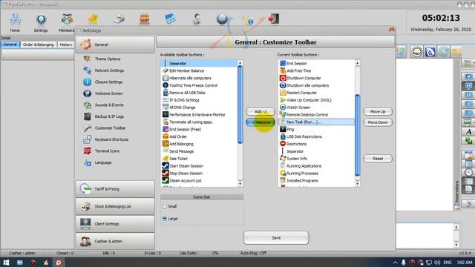The height and width of the screenshot is (267, 475).
Task: Select USB Disk Restrictions item
Action: click(317, 136)
